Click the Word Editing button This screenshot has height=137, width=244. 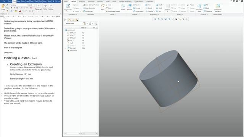coord(51,7)
